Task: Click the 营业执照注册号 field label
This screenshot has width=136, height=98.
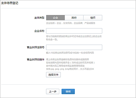Action: [x=36, y=47]
